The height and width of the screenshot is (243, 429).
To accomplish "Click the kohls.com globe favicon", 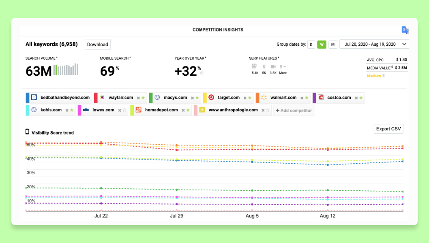I will (34, 110).
